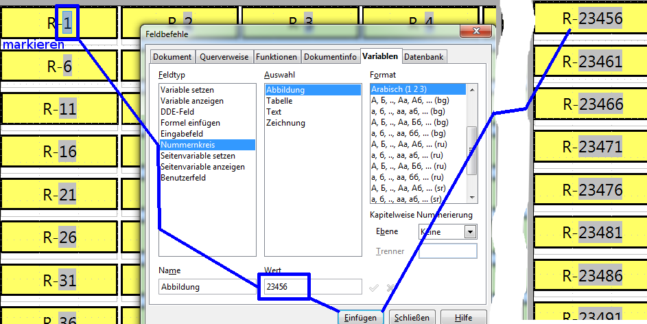Click the Name field containing Abbildung

[x=206, y=287]
